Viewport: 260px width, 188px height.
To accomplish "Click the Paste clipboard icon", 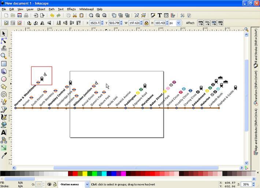I will pyautogui.click(x=81, y=15).
